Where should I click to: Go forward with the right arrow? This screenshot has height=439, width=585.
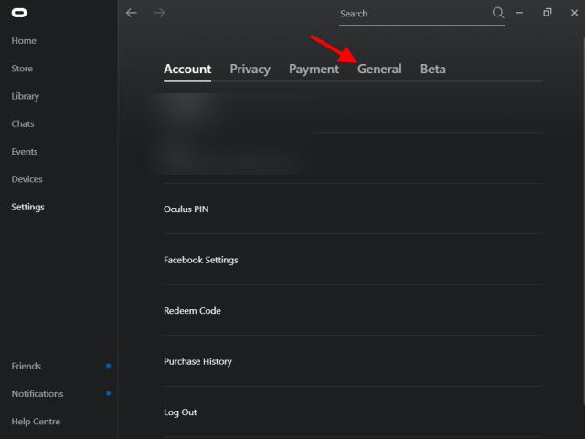(159, 13)
